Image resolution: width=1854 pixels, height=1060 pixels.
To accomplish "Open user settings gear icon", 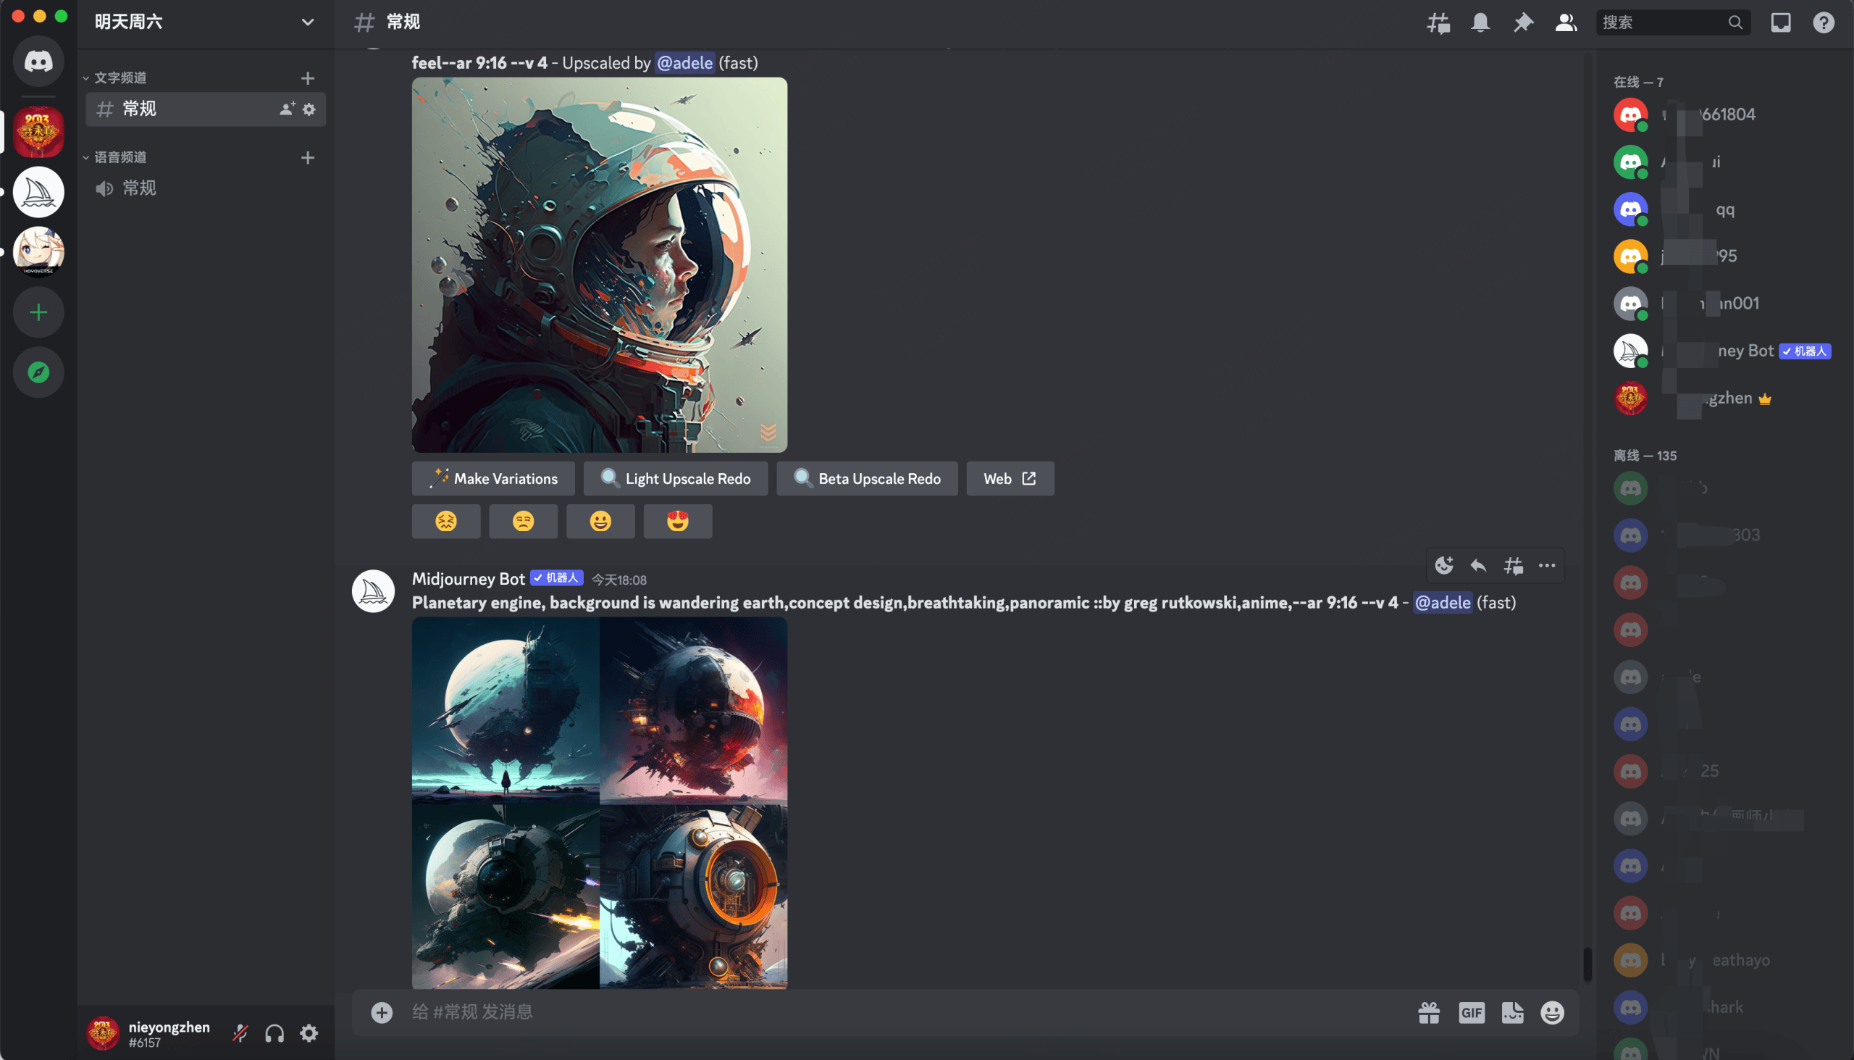I will [309, 1032].
